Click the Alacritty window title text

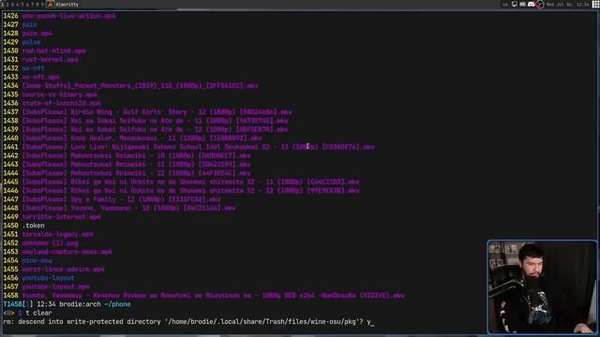pos(67,5)
